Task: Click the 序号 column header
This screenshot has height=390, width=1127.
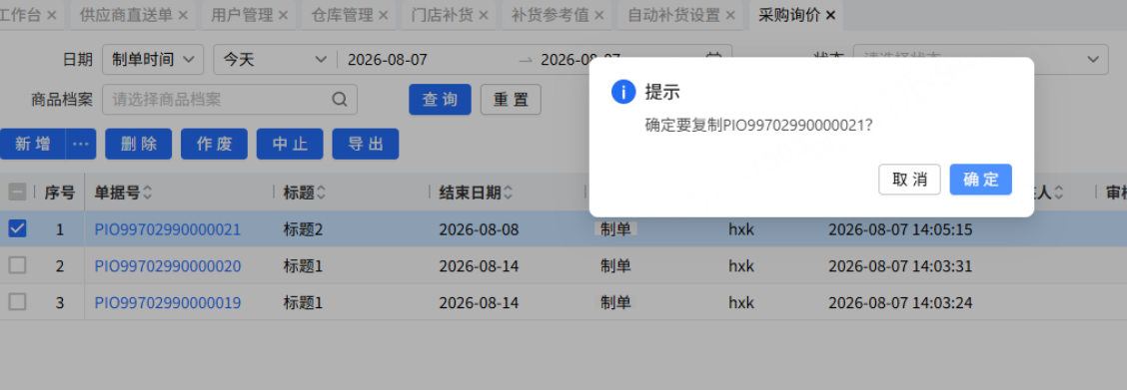Action: 60,193
